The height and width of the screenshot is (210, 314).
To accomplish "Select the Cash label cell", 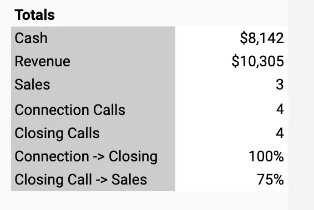I will point(93,38).
